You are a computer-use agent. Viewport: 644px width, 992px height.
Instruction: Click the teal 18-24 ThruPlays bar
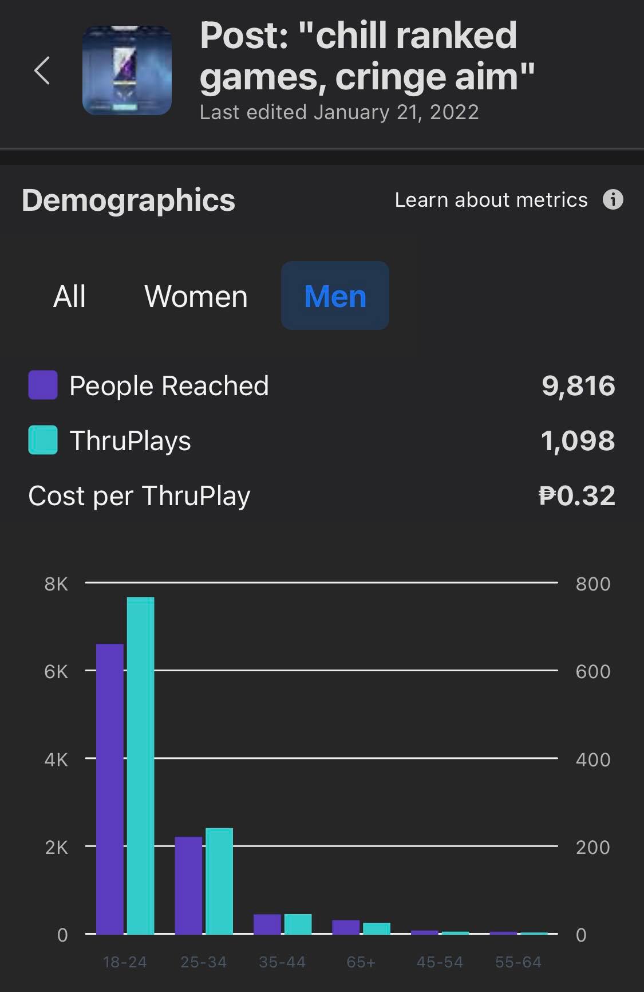(x=140, y=765)
